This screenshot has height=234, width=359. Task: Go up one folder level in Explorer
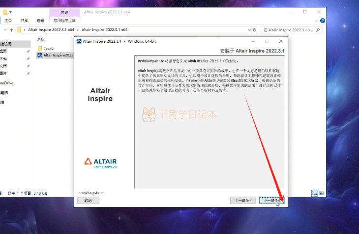click(x=11, y=30)
